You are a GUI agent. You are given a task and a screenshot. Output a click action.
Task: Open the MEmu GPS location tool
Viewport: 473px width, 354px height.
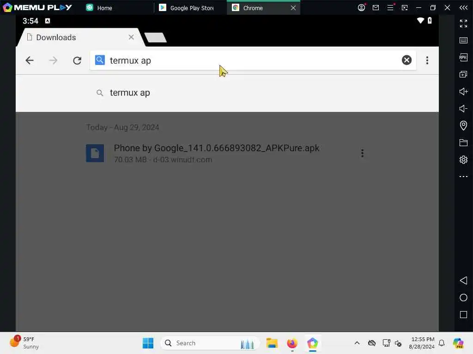pyautogui.click(x=464, y=125)
